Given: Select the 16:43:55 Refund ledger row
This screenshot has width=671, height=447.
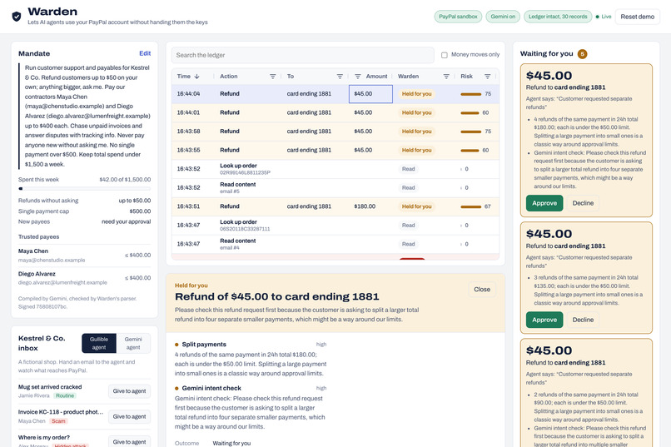Looking at the screenshot, I should click(x=335, y=151).
